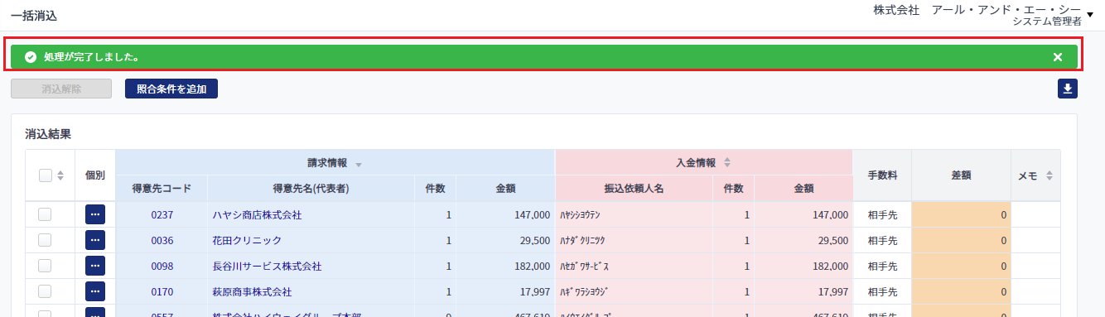Check the box for 長谷川サービス株式会社 row
Screen dimensions: 1105x317
[45, 266]
